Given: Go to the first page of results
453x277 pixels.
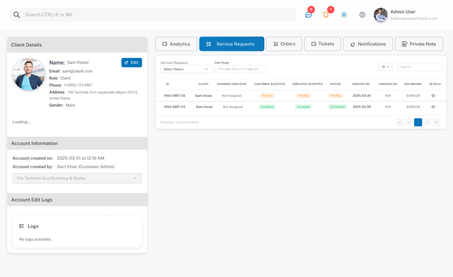Looking at the screenshot, I should pyautogui.click(x=400, y=122).
